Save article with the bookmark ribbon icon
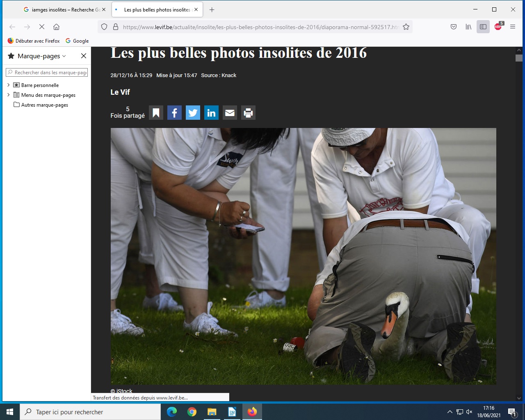Viewport: 525px width, 420px height. point(156,113)
